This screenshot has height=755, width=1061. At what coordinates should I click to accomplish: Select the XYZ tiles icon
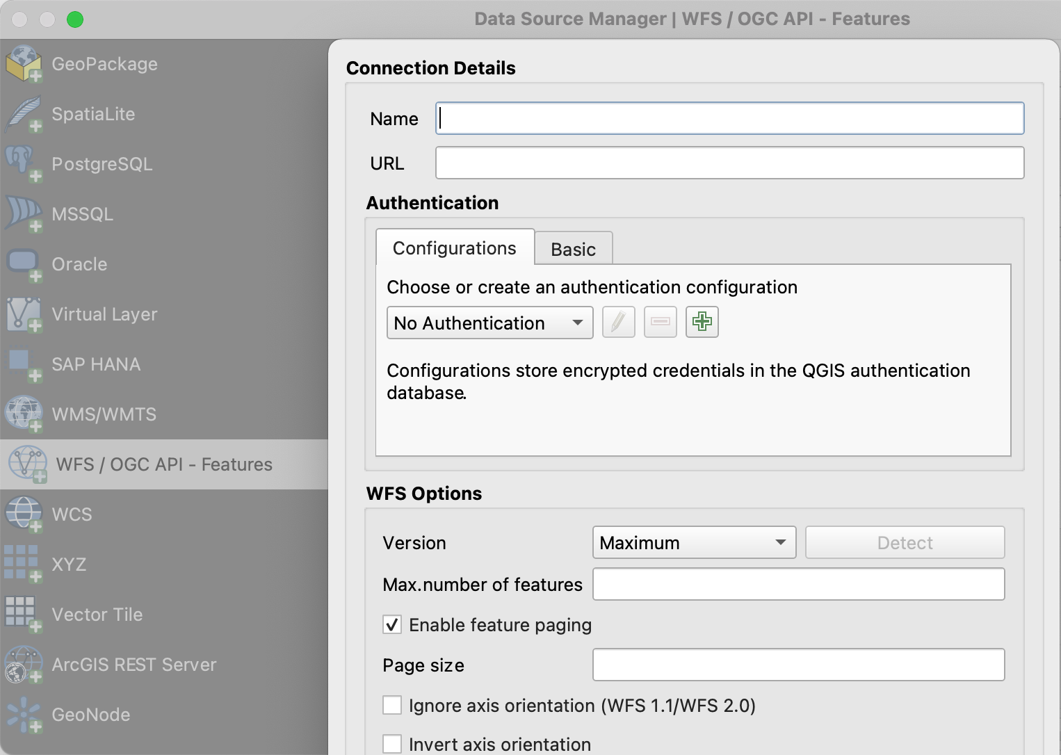pyautogui.click(x=22, y=564)
